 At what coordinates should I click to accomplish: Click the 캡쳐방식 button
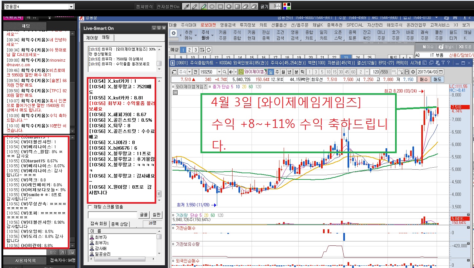click(x=144, y=7)
